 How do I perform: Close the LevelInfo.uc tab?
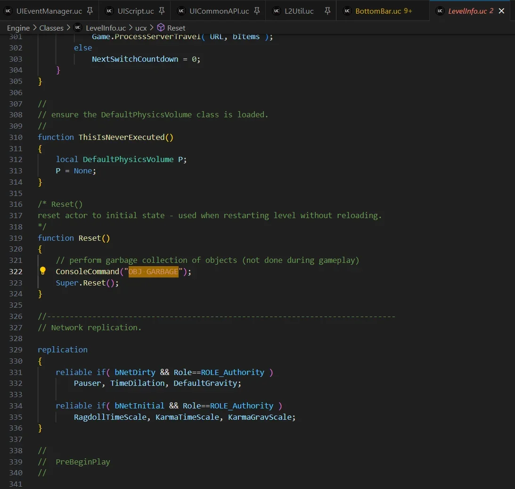pos(501,11)
